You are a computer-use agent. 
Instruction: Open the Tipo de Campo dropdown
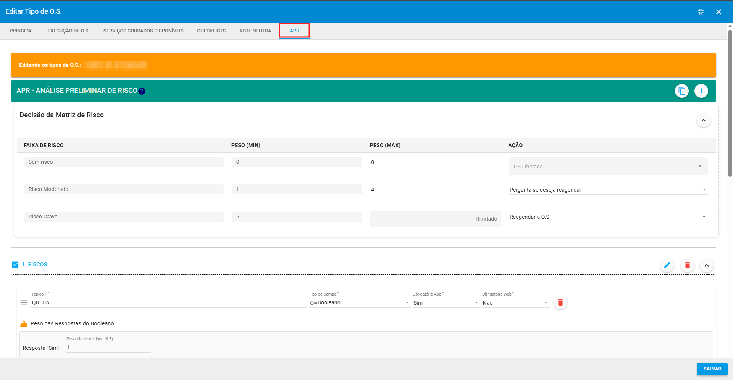[359, 303]
